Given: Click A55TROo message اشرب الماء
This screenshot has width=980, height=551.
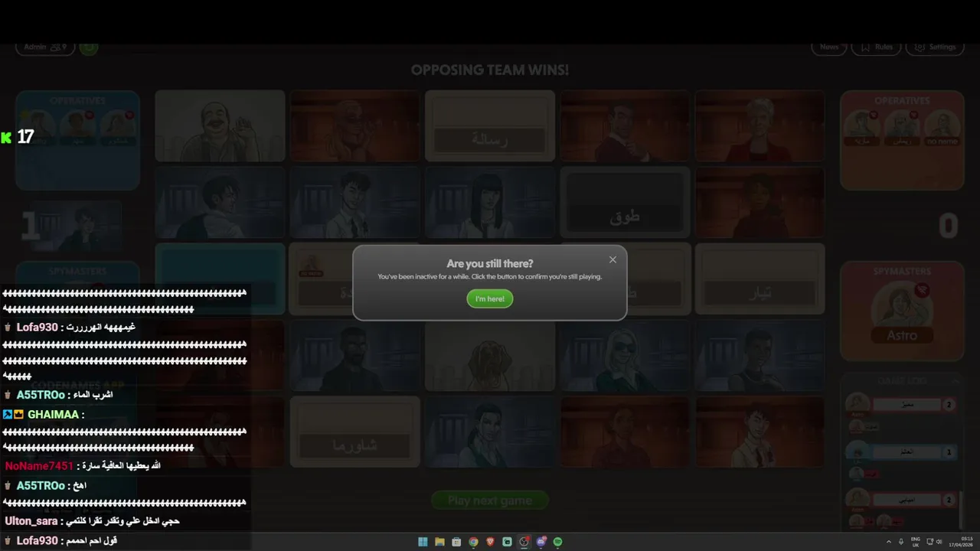Looking at the screenshot, I should coord(93,395).
